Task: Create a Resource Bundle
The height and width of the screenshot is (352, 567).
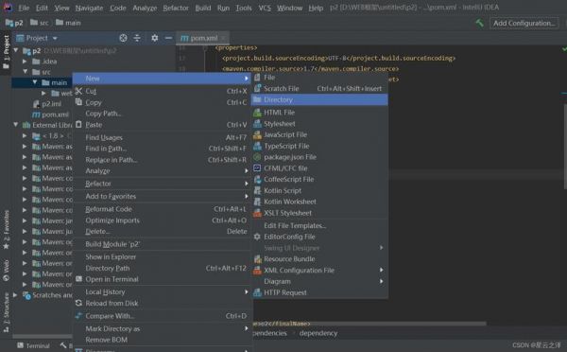Action: tap(319, 259)
